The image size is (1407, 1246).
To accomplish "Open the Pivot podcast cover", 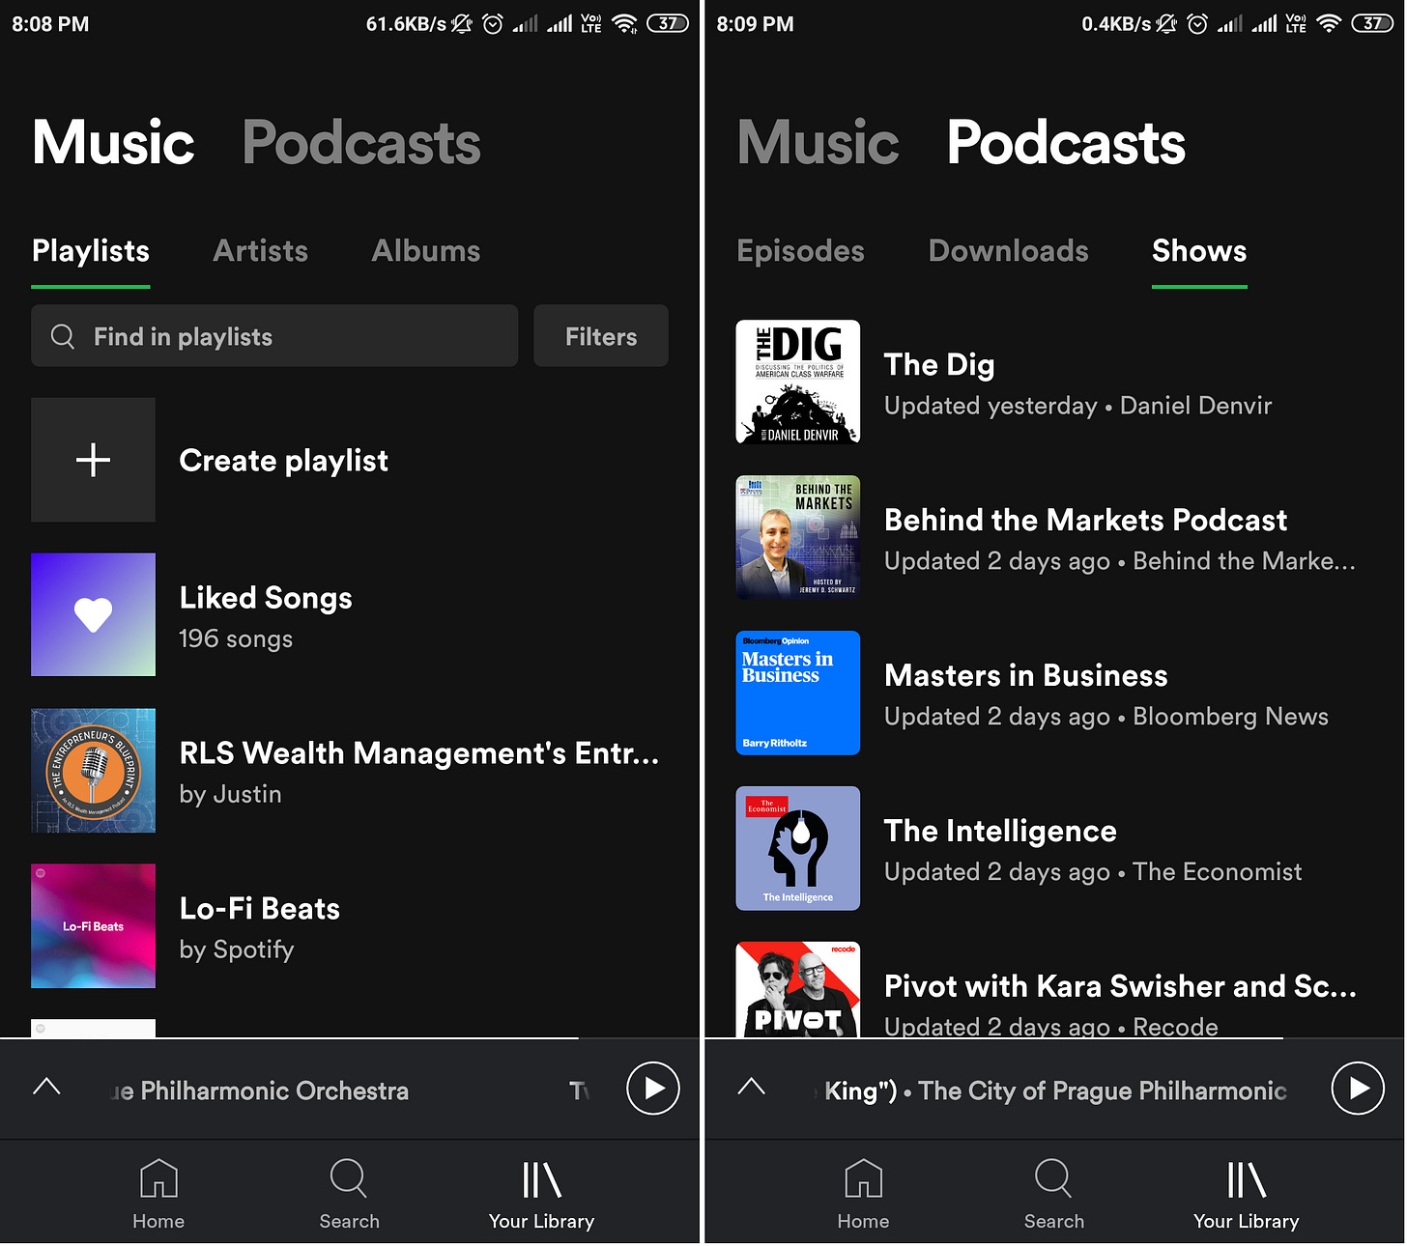I will pyautogui.click(x=797, y=989).
